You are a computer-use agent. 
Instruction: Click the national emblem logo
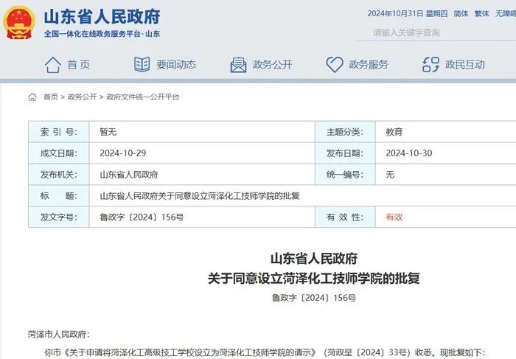(20, 23)
